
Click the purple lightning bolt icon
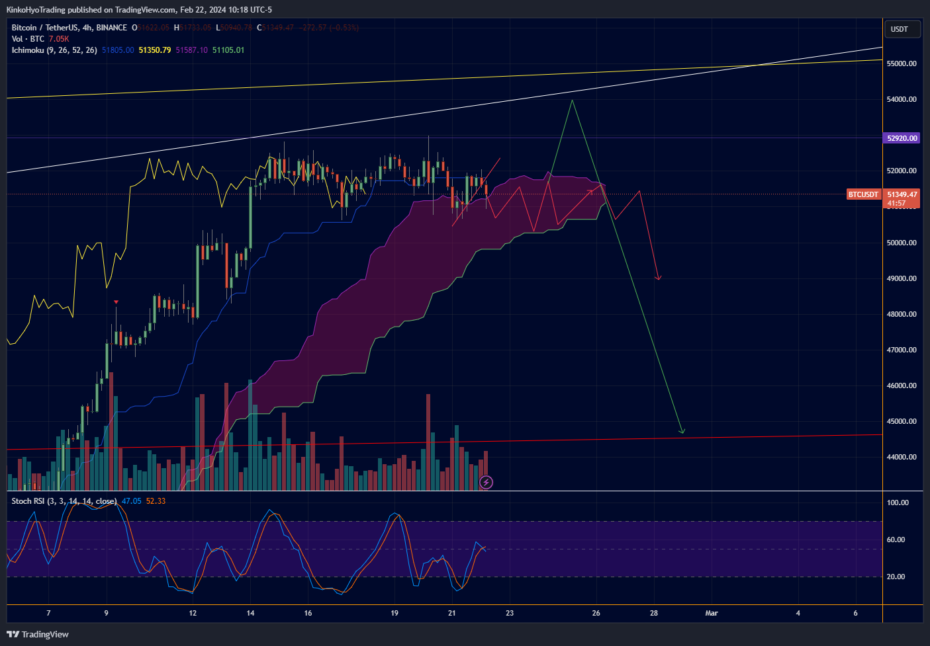coord(486,482)
